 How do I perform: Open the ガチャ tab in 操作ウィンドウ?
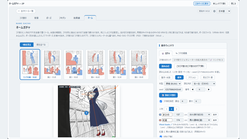click(x=165, y=53)
